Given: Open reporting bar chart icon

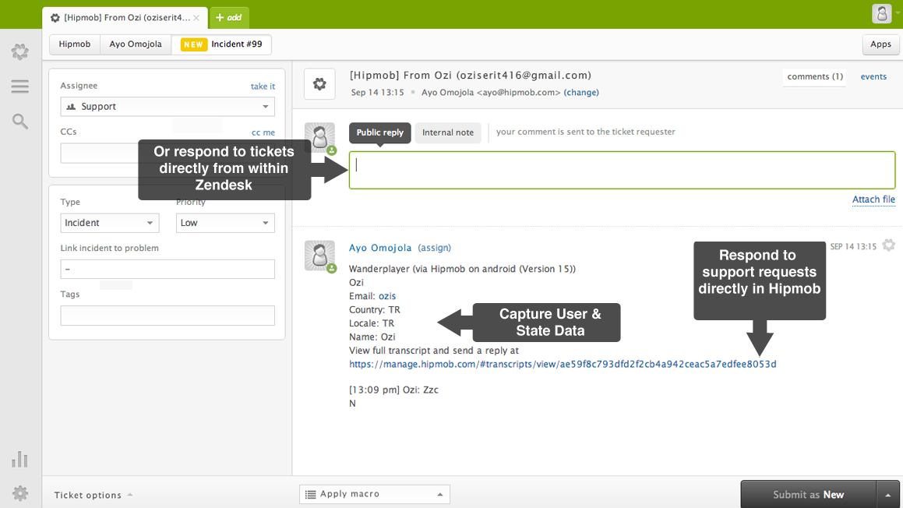Looking at the screenshot, I should 19,459.
